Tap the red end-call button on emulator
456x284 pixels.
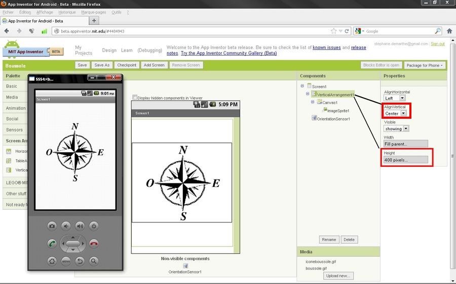(x=94, y=244)
